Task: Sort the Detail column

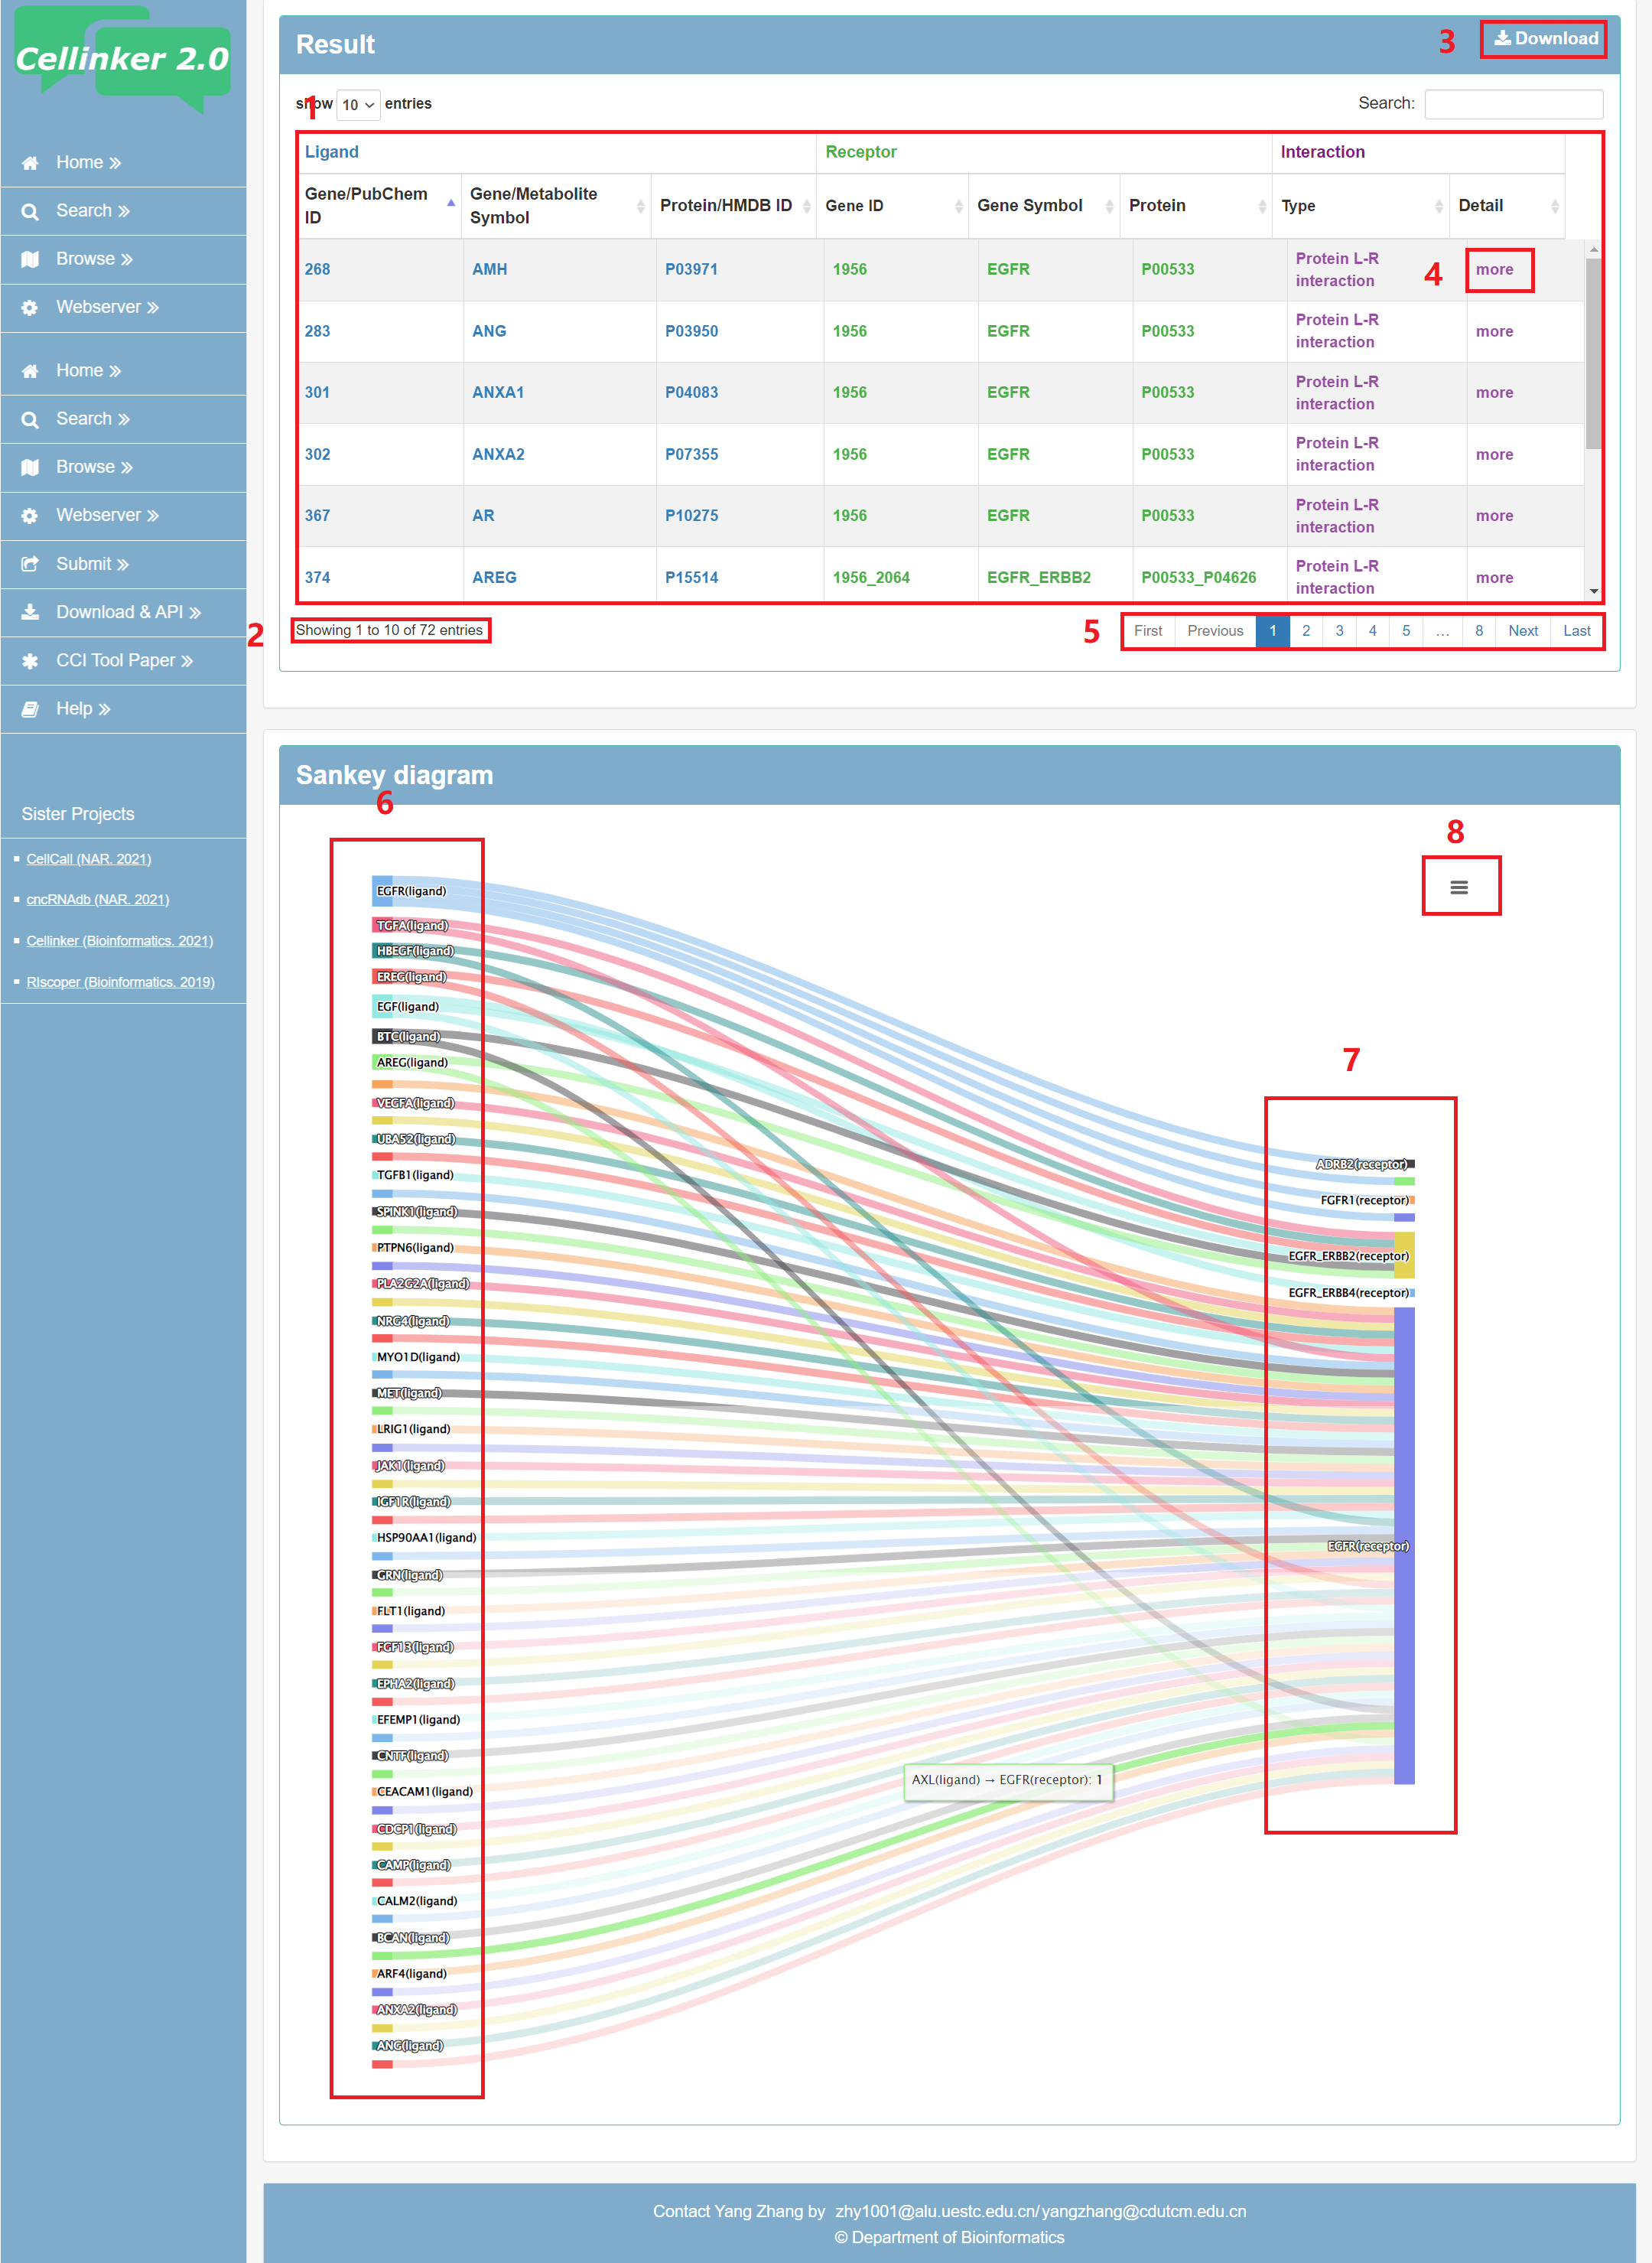Action: tap(1554, 206)
